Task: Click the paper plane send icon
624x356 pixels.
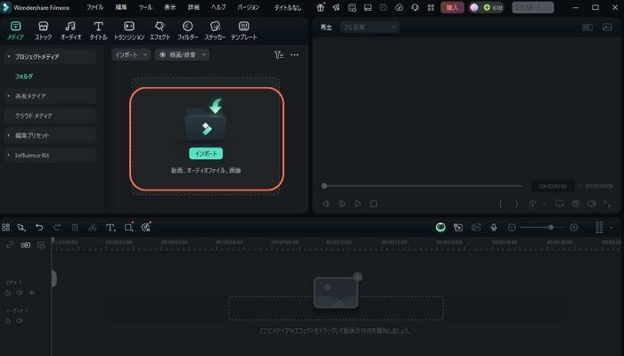Action: pyautogui.click(x=336, y=7)
